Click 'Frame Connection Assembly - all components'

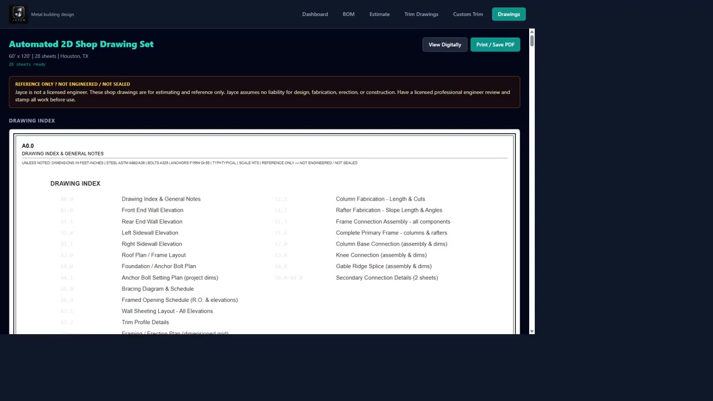tap(393, 222)
